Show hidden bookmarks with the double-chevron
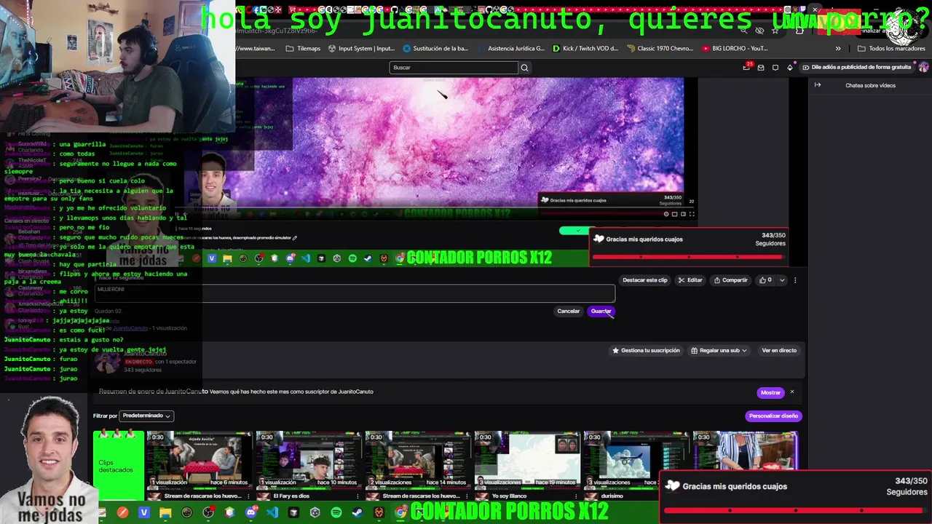Screen dimensions: 932x524 click(838, 48)
